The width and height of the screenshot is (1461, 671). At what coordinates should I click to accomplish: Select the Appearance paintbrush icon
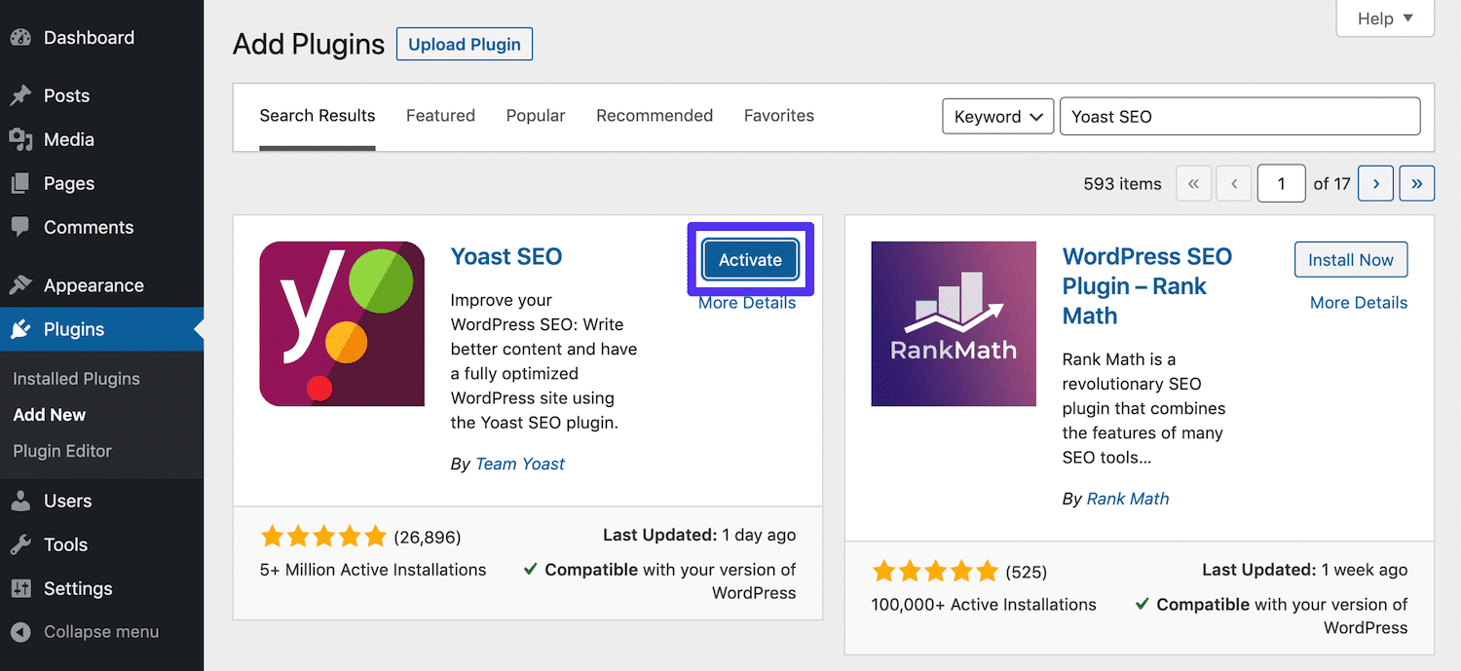(21, 284)
